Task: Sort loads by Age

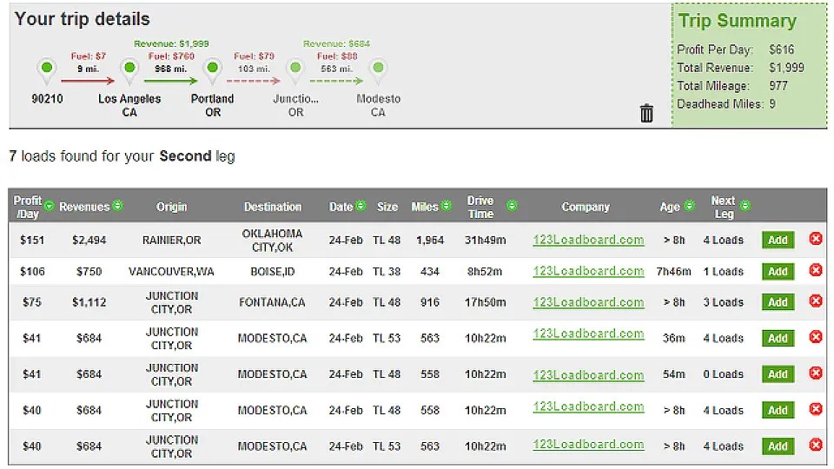Action: [689, 205]
